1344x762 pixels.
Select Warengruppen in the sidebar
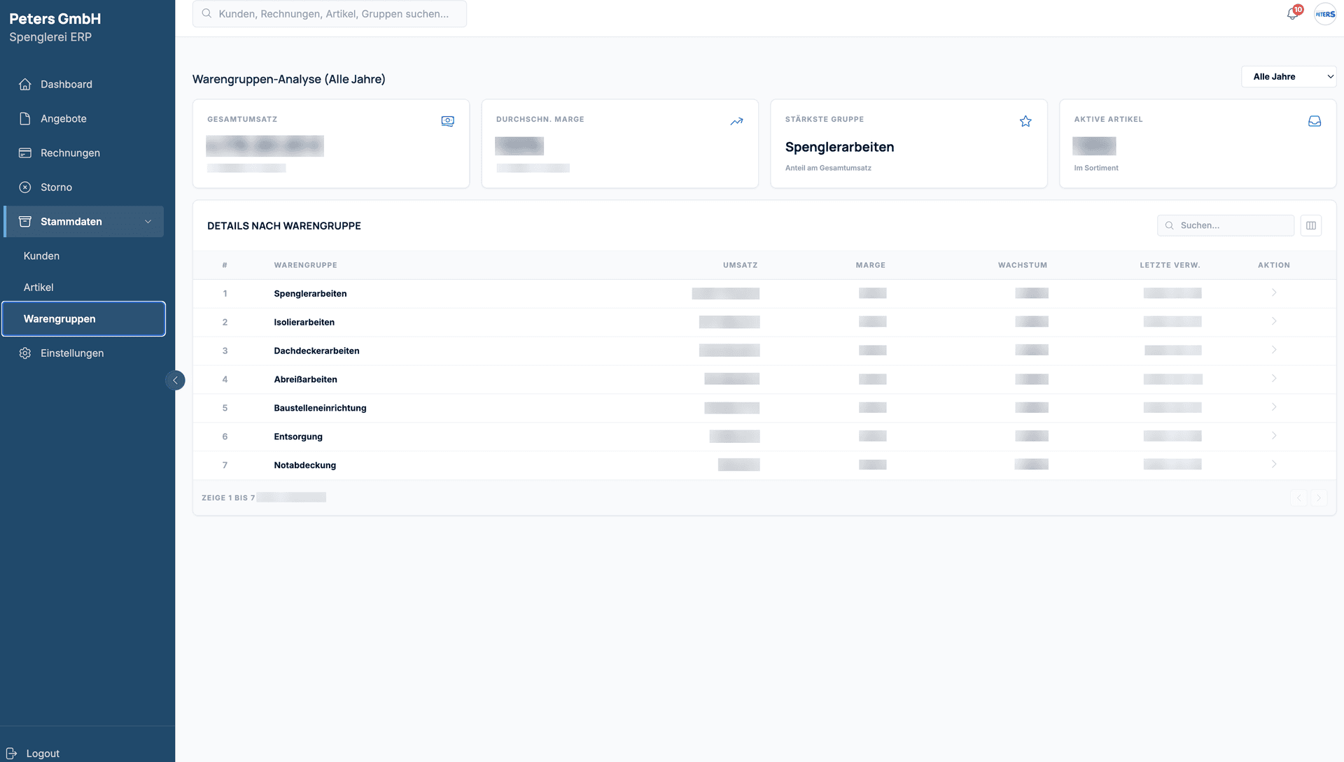(x=83, y=318)
